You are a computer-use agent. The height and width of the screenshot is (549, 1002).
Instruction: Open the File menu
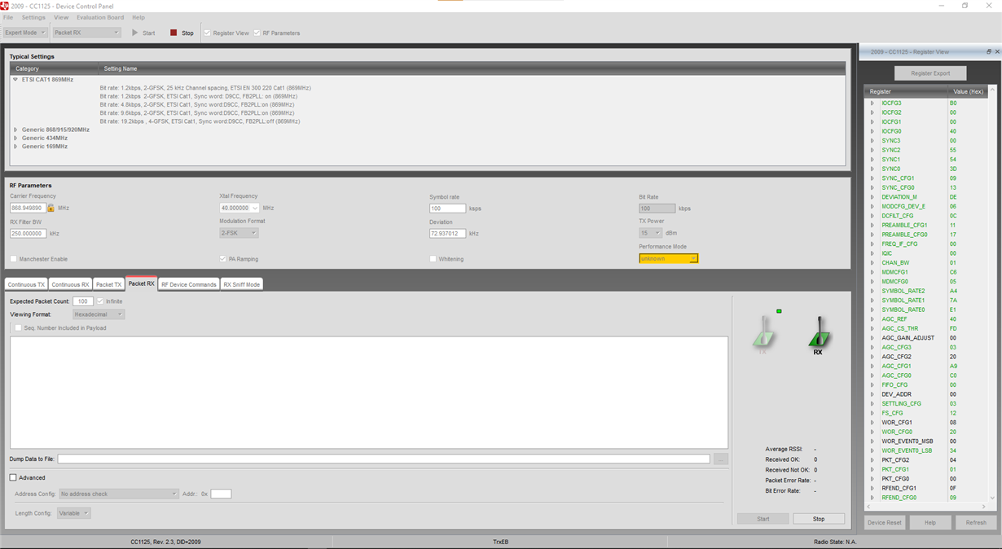pos(8,17)
